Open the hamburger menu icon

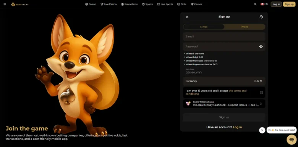tap(5, 4)
